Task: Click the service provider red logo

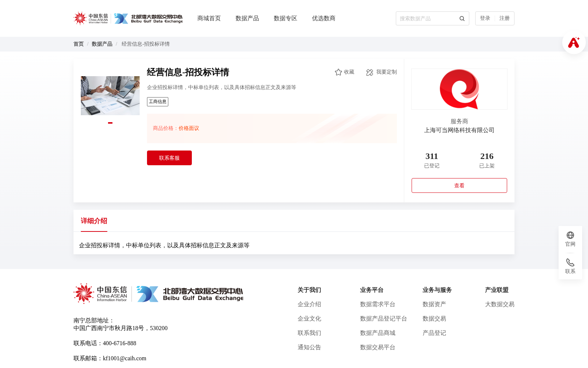Action: coord(459,89)
